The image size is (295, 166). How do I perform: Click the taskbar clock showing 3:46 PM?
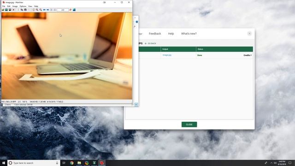pos(282,163)
